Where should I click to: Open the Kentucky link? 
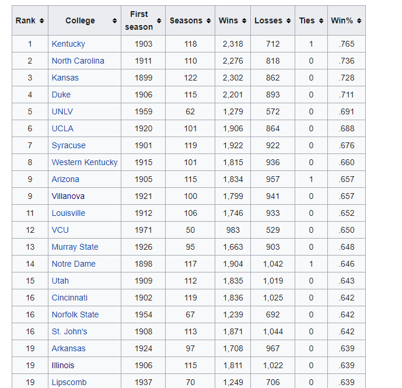pyautogui.click(x=68, y=44)
